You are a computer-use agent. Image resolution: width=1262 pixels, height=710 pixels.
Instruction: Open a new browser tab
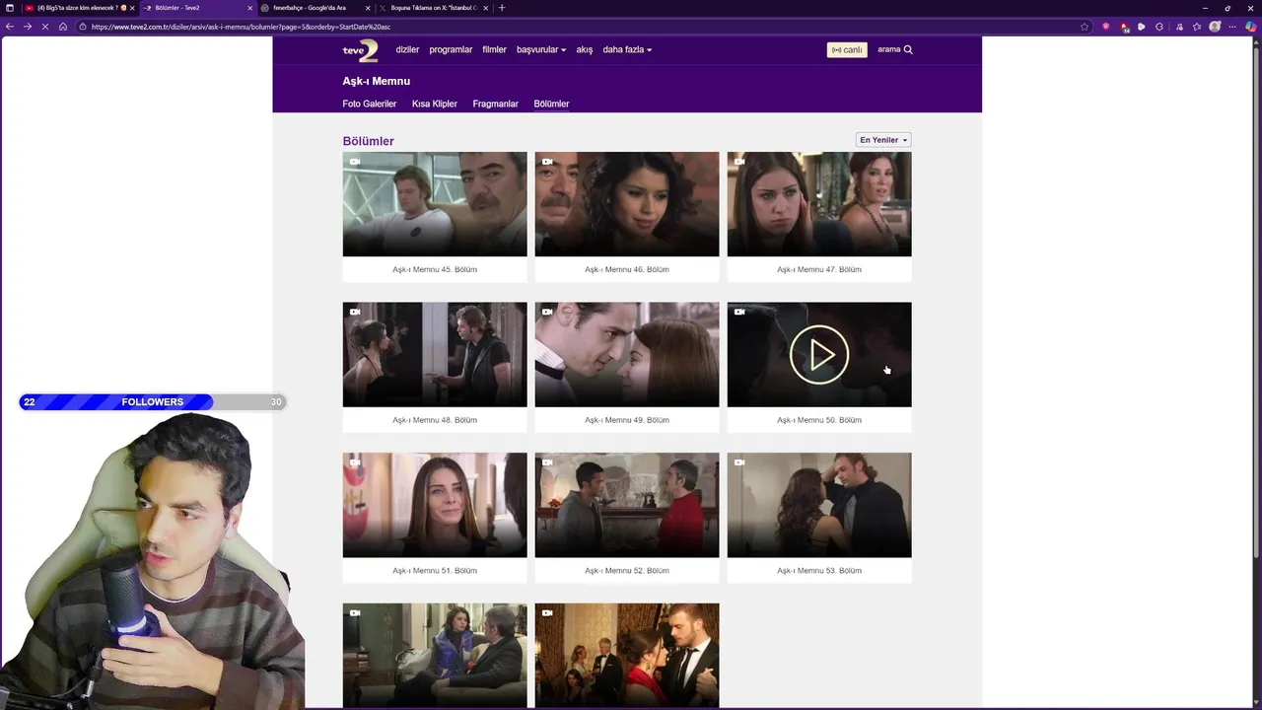coord(502,8)
